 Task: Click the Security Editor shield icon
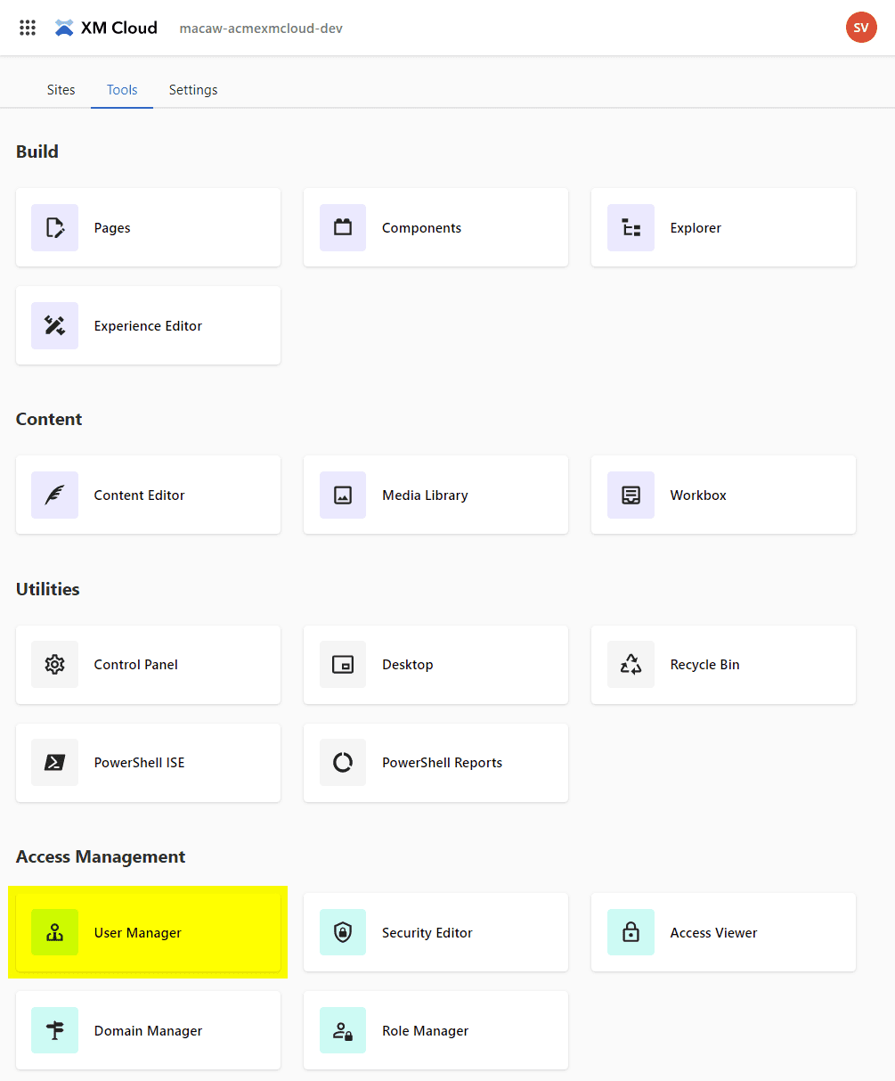[x=343, y=932]
